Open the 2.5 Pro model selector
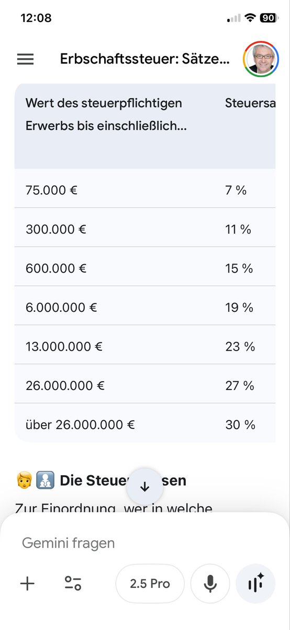The height and width of the screenshot is (630, 290). (x=150, y=584)
